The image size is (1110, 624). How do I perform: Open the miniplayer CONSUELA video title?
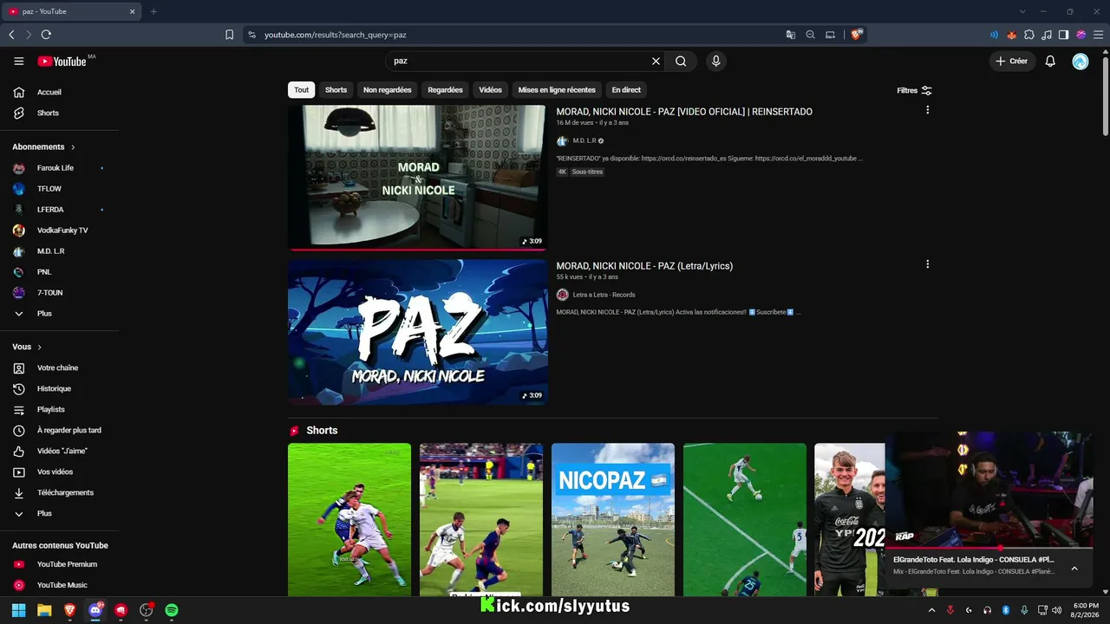(x=974, y=560)
